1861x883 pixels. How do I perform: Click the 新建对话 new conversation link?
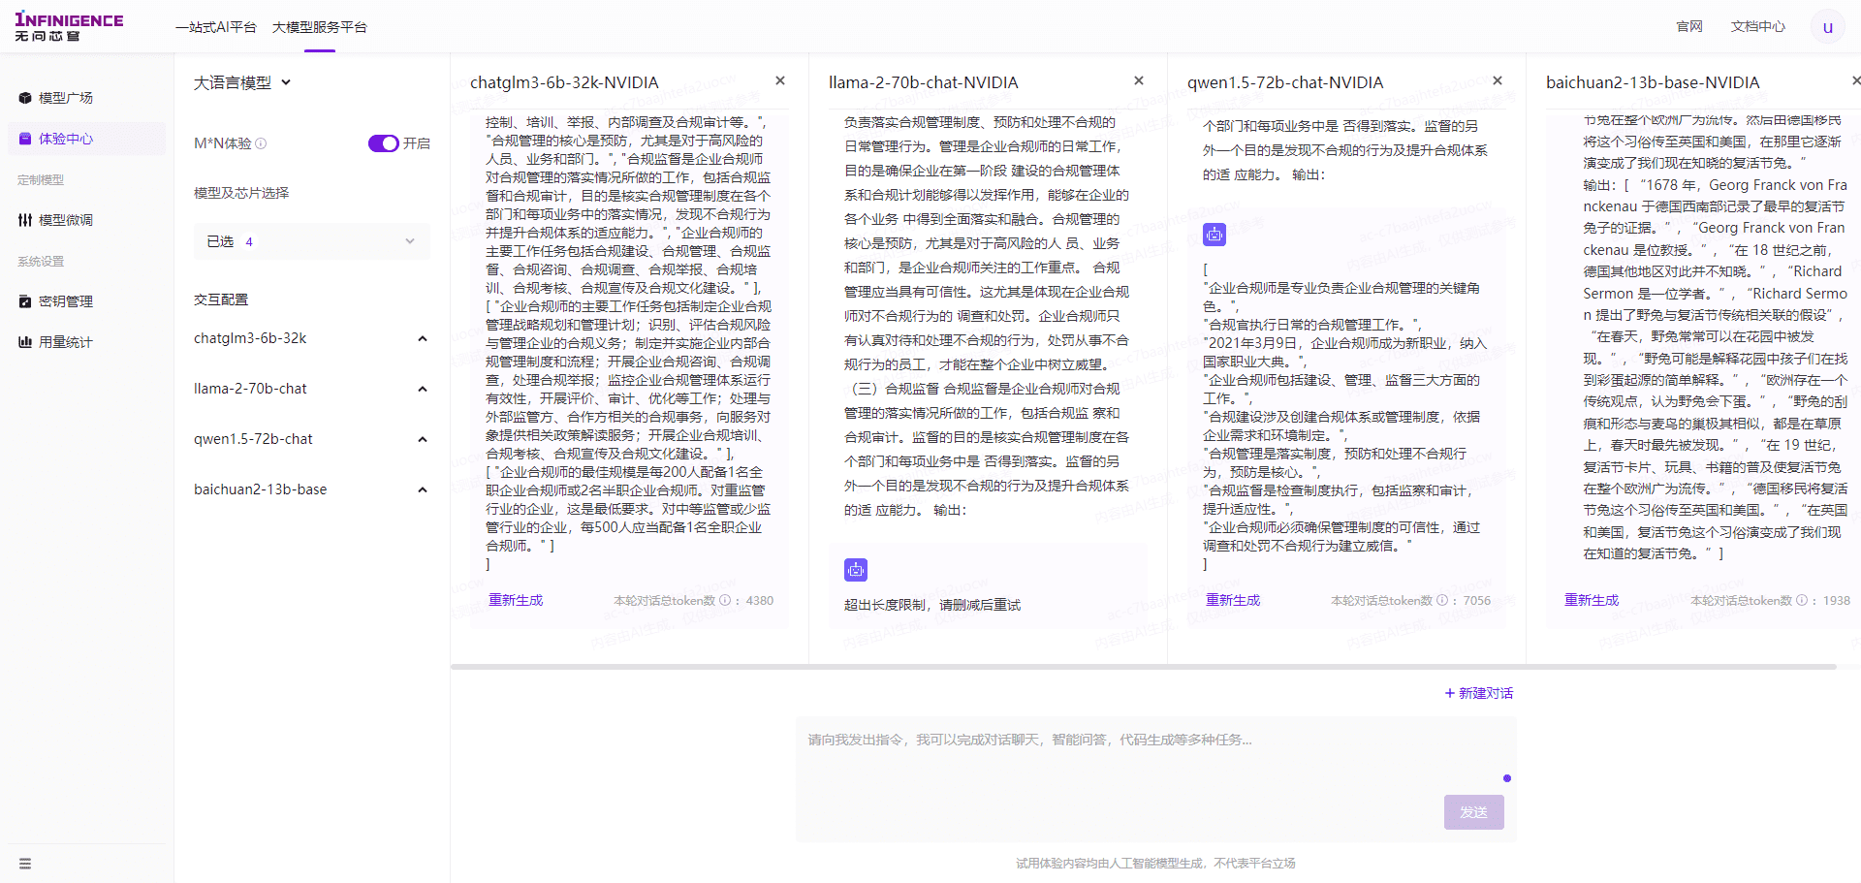pyautogui.click(x=1478, y=693)
